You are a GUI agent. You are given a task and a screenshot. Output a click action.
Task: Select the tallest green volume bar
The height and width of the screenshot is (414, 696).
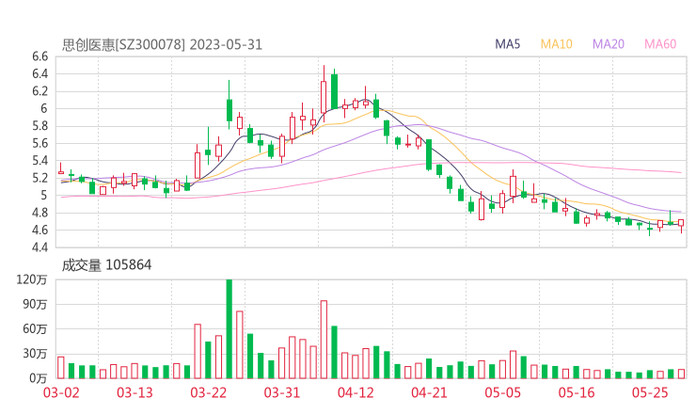[x=229, y=328]
